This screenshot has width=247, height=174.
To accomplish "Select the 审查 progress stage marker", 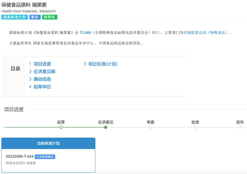I will click(x=151, y=127).
